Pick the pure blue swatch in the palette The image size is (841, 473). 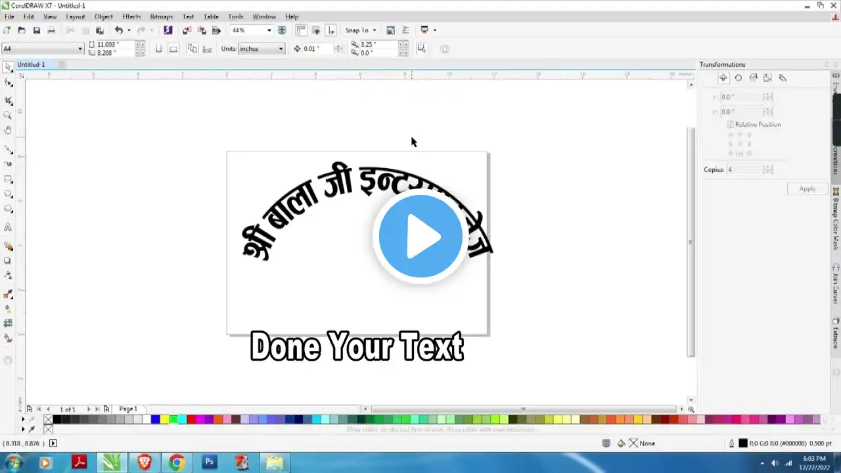click(155, 420)
